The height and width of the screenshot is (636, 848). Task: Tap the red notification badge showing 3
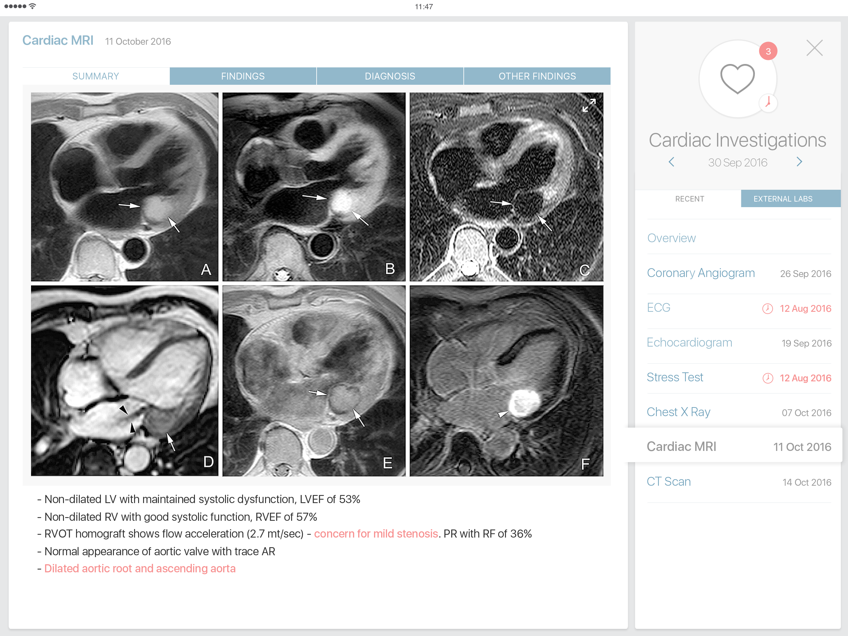click(x=768, y=52)
